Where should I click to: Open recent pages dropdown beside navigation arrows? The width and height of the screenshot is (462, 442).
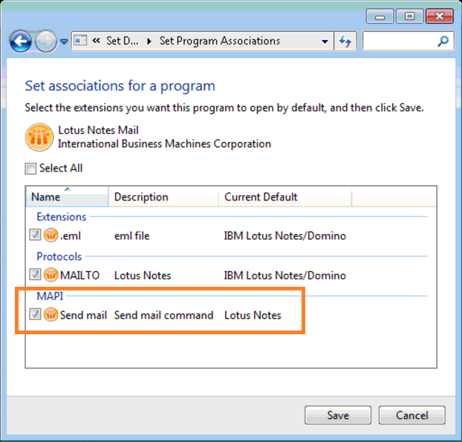click(x=64, y=42)
